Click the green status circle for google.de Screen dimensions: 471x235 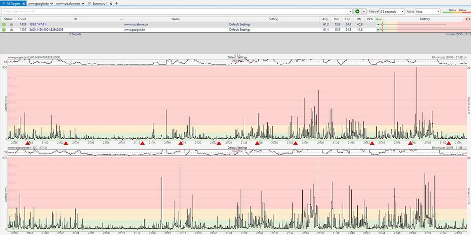coord(4,30)
